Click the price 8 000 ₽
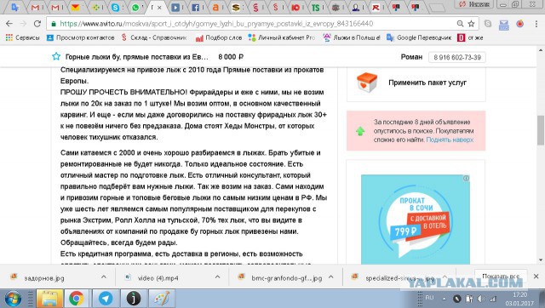545x308 pixels. point(231,57)
